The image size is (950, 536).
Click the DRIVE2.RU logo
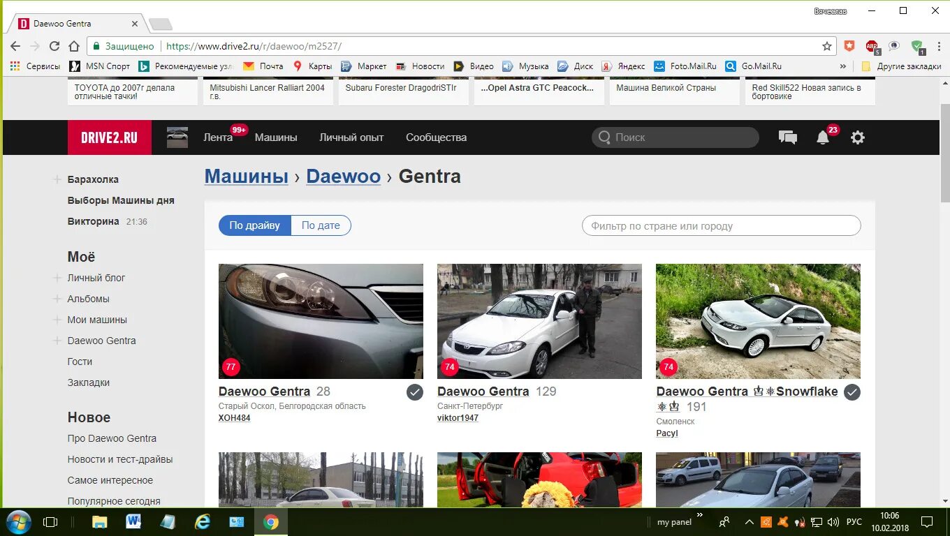[x=110, y=137]
